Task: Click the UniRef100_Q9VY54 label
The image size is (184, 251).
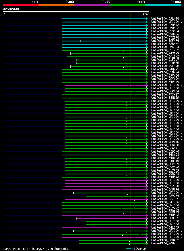Action: tap(165, 75)
